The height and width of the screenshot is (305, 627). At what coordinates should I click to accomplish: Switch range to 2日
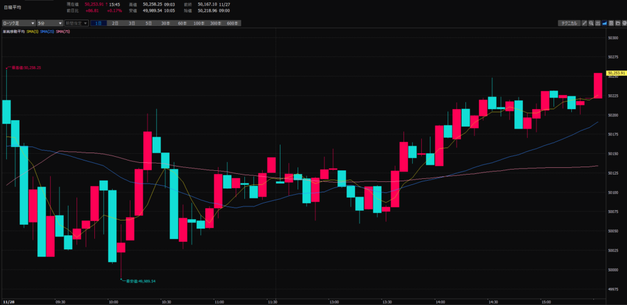point(115,23)
